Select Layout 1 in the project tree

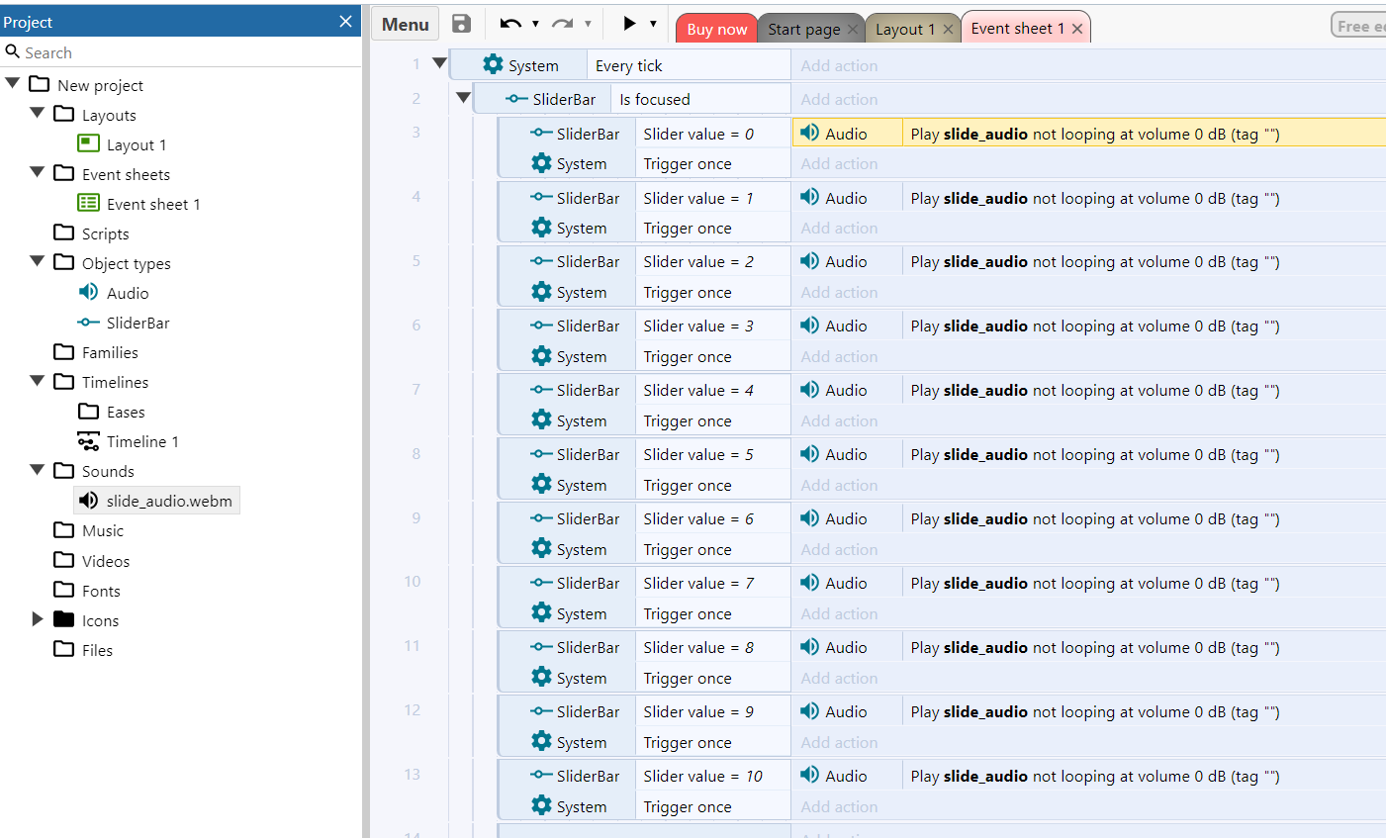coord(136,144)
